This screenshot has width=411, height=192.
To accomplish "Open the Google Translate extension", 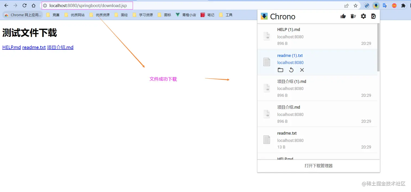I will pos(385,5).
